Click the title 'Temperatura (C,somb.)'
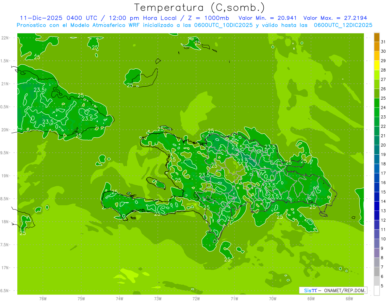Viewport: 392px width, 303px height. point(200,8)
